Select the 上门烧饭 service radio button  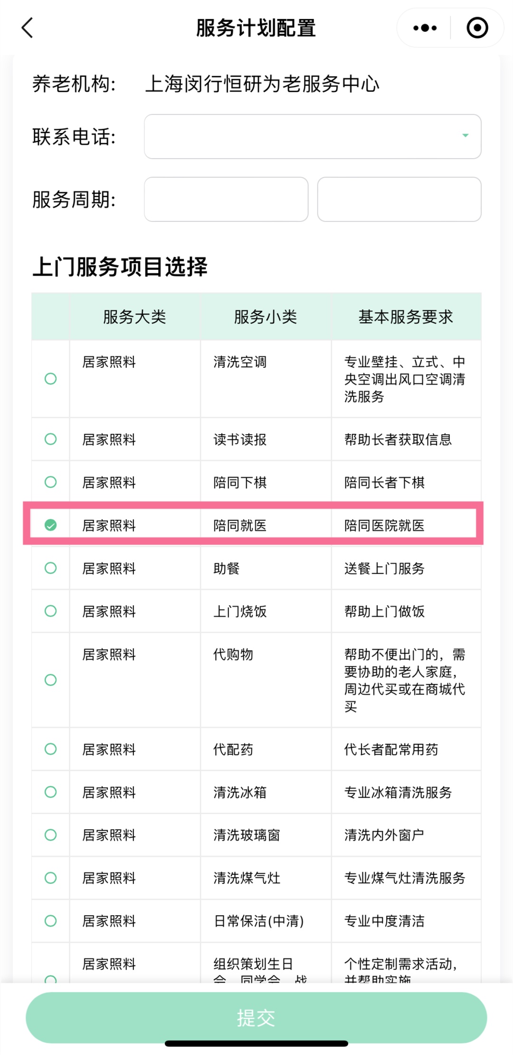click(x=50, y=611)
